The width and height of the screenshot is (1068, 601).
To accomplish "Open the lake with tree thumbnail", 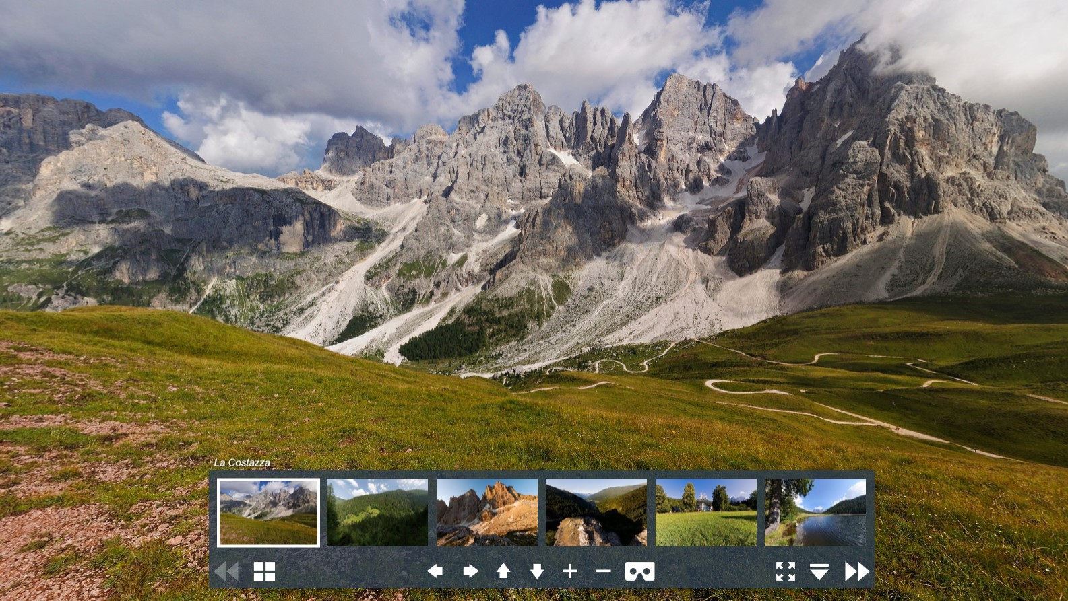I will 815,513.
